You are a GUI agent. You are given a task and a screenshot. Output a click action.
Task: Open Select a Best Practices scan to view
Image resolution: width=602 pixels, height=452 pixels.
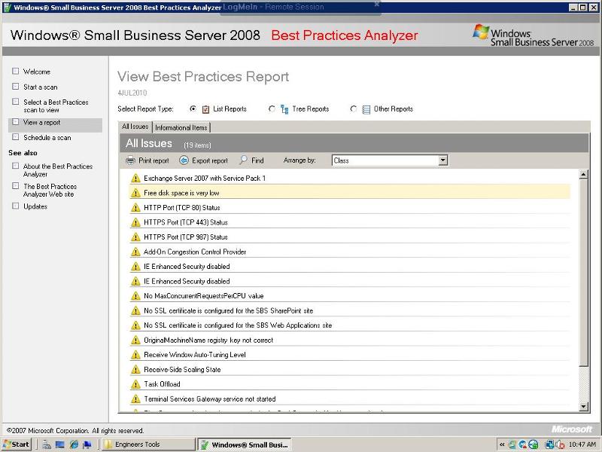click(56, 106)
